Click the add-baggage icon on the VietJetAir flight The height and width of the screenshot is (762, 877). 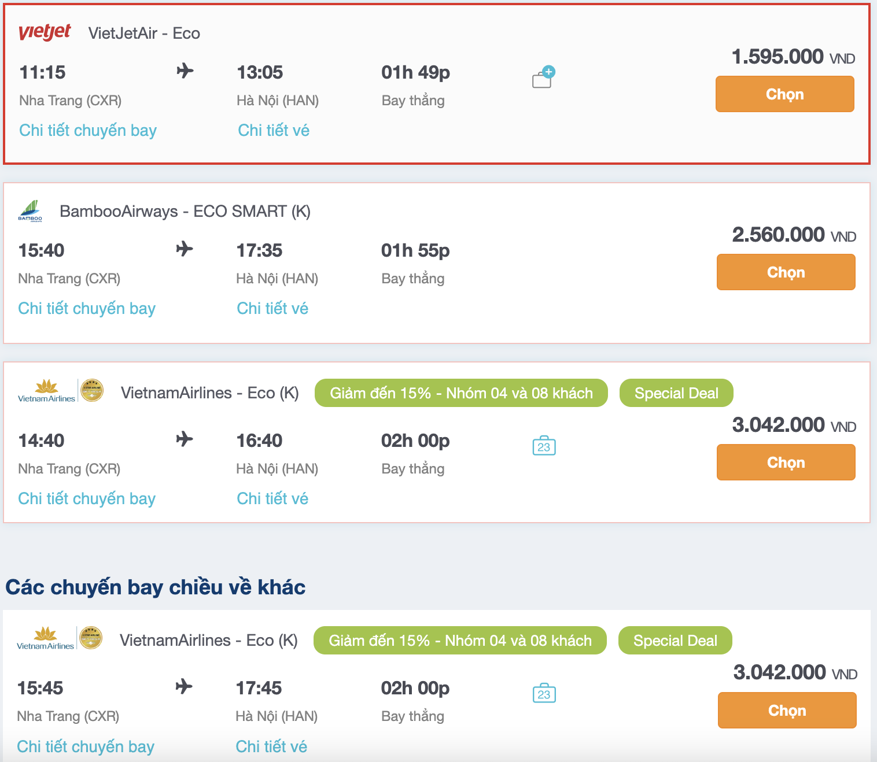click(x=543, y=78)
